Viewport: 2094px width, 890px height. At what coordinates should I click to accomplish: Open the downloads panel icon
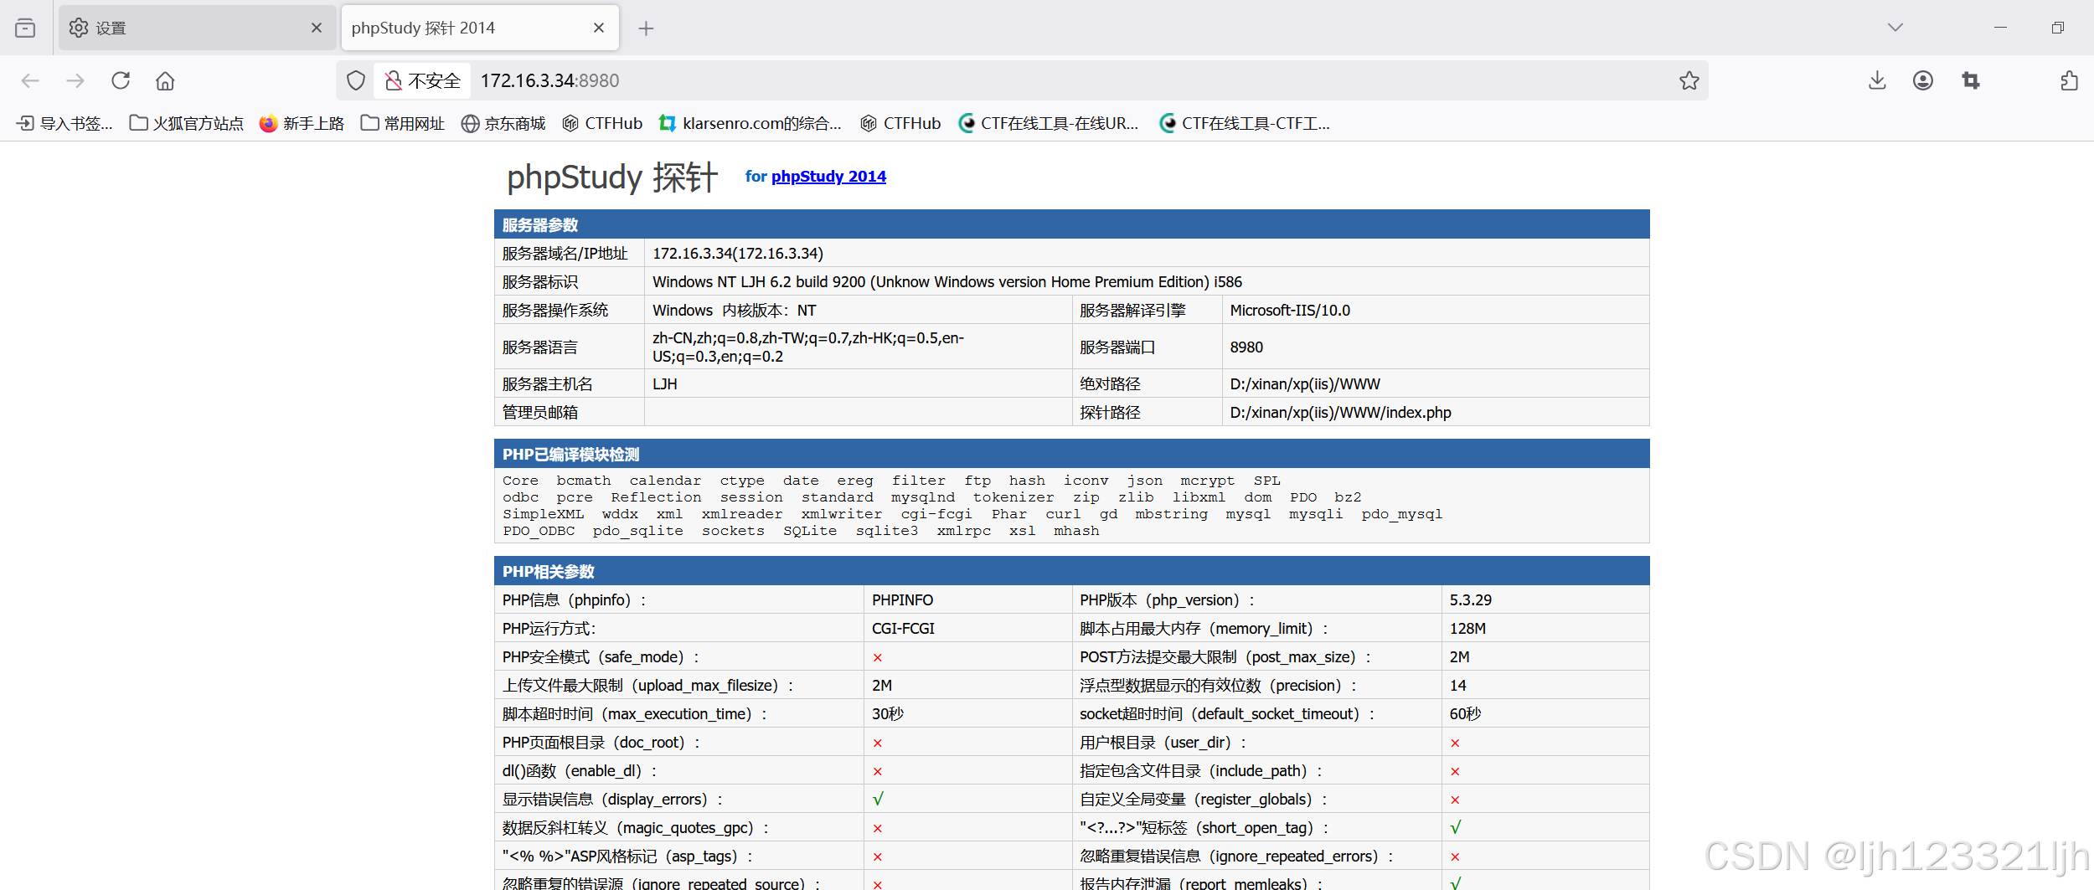[x=1877, y=80]
